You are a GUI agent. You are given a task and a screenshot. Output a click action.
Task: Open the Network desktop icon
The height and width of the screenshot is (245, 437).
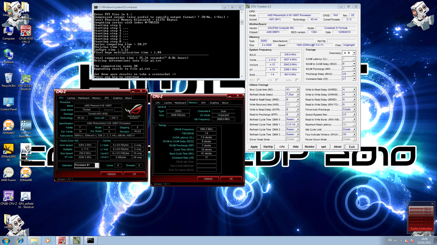point(8,56)
